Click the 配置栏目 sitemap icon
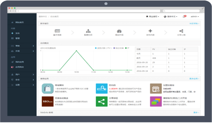This screenshot has width=212, height=123. 88,31
